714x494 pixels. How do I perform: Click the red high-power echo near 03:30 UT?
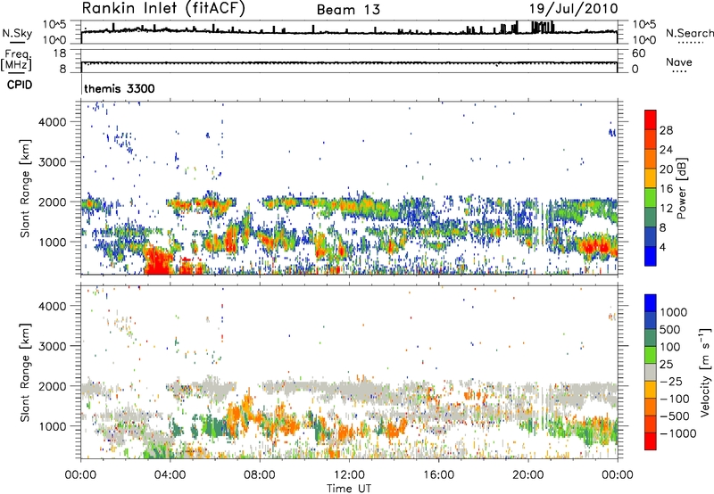coord(159,261)
